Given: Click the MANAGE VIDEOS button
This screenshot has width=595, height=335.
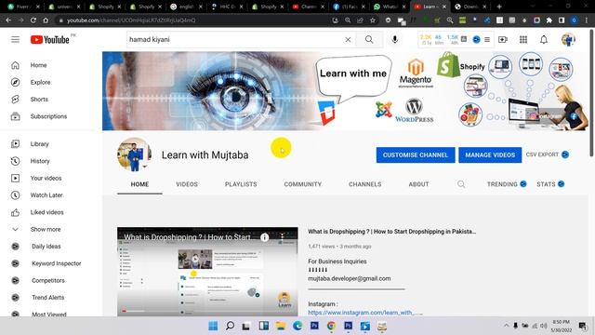Looking at the screenshot, I should [x=490, y=155].
